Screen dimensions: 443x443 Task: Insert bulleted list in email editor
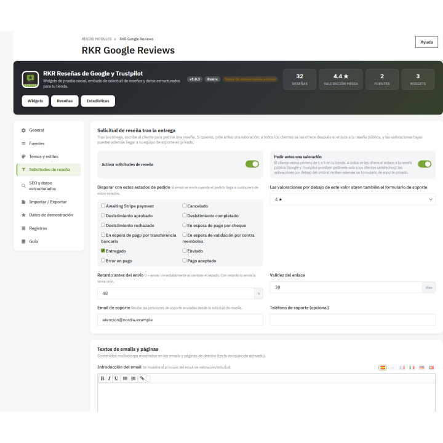point(125,378)
